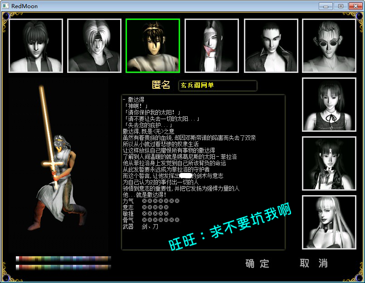Cancel creation with the 取消 button

(x=314, y=263)
